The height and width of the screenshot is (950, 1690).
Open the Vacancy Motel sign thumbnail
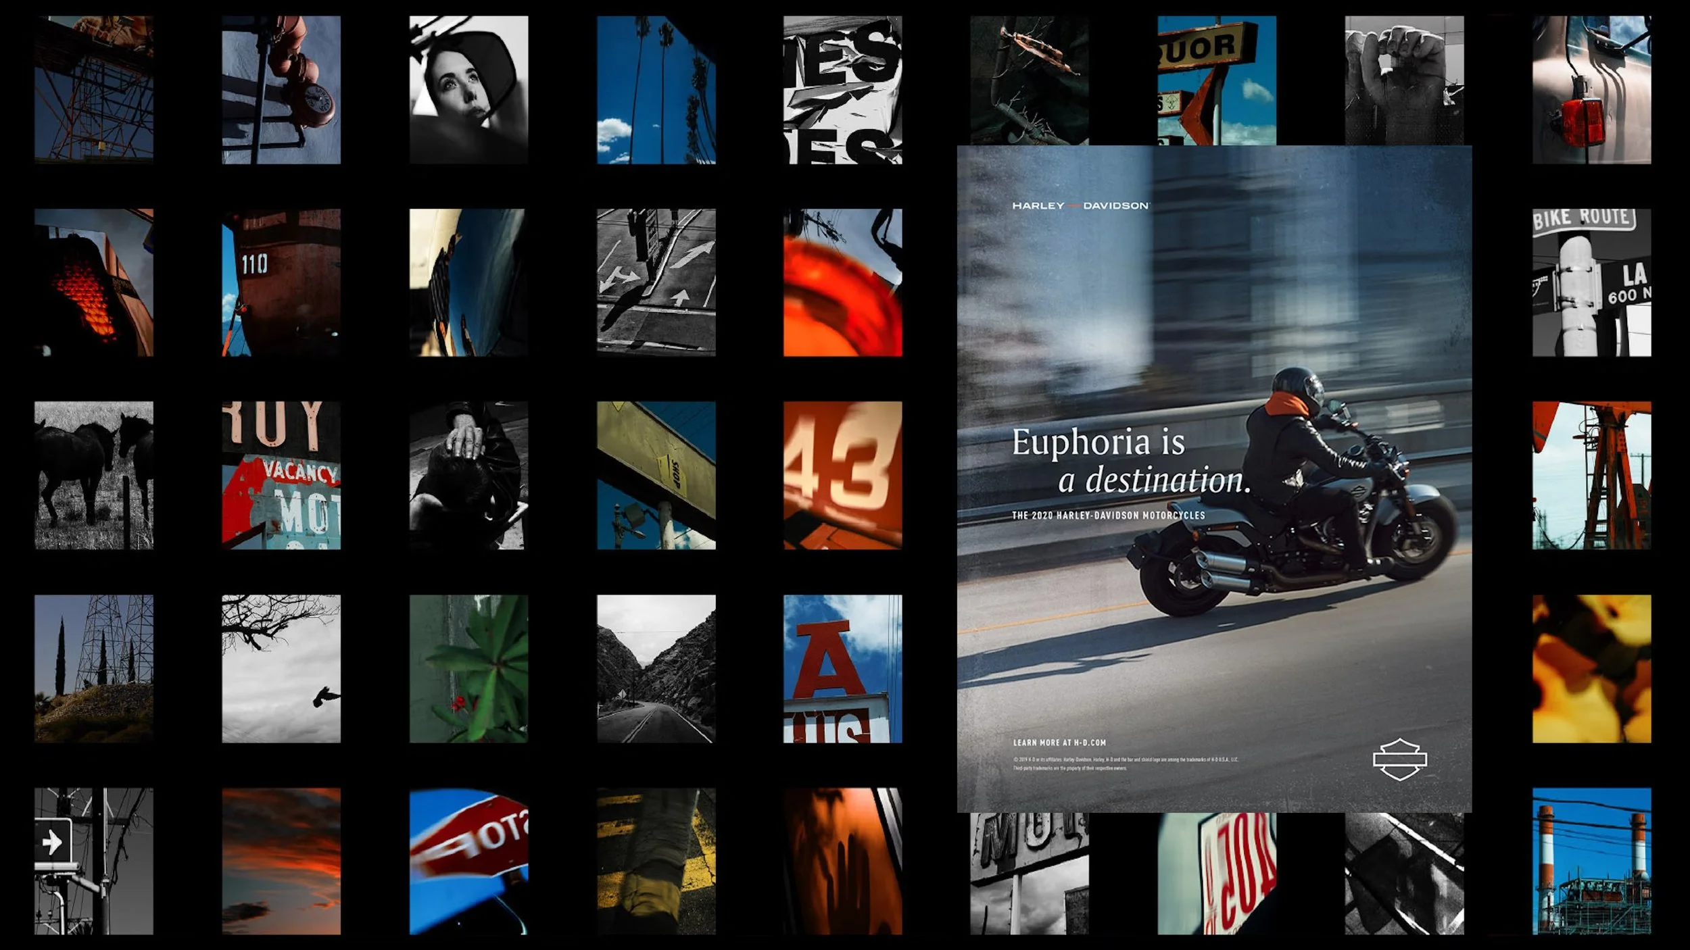[x=281, y=475]
